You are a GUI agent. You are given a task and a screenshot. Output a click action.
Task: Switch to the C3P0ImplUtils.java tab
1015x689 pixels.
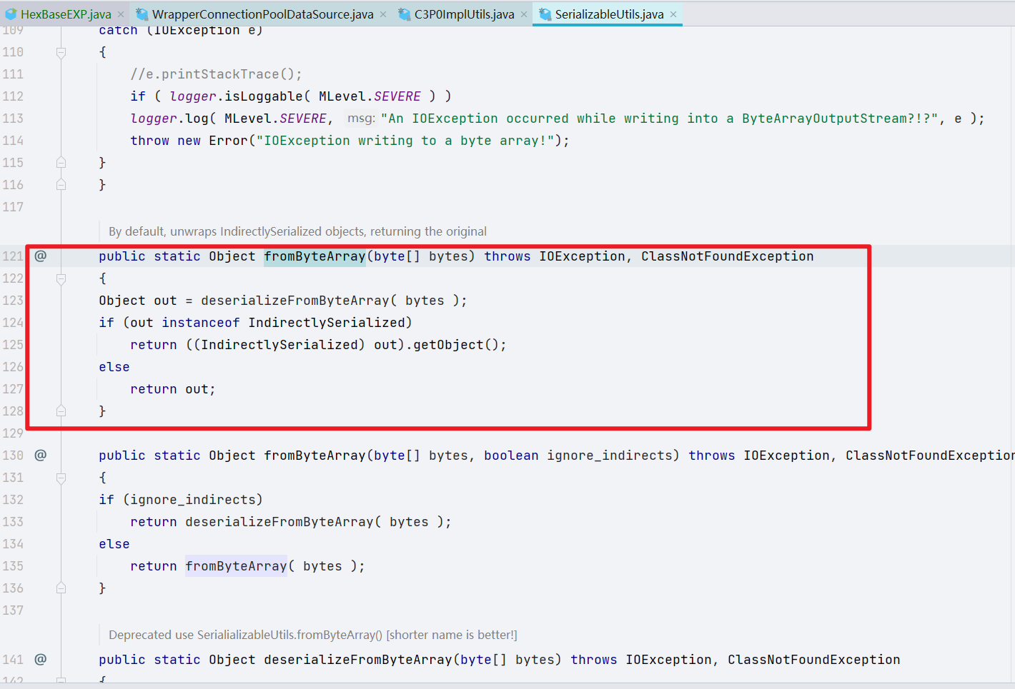click(x=464, y=14)
